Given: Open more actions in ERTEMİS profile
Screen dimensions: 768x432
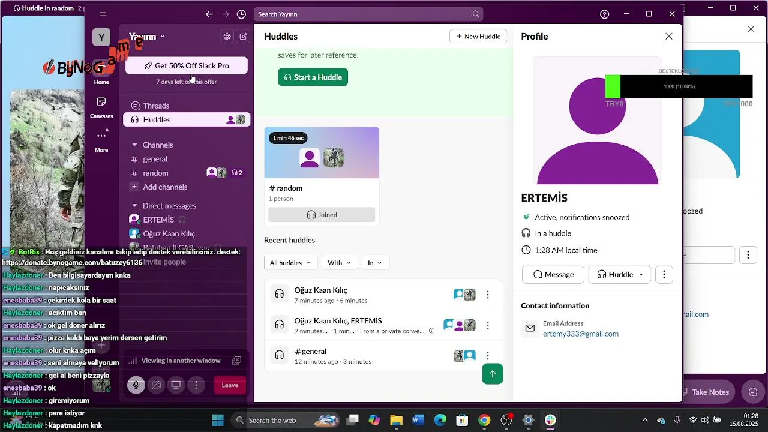Looking at the screenshot, I should [664, 274].
